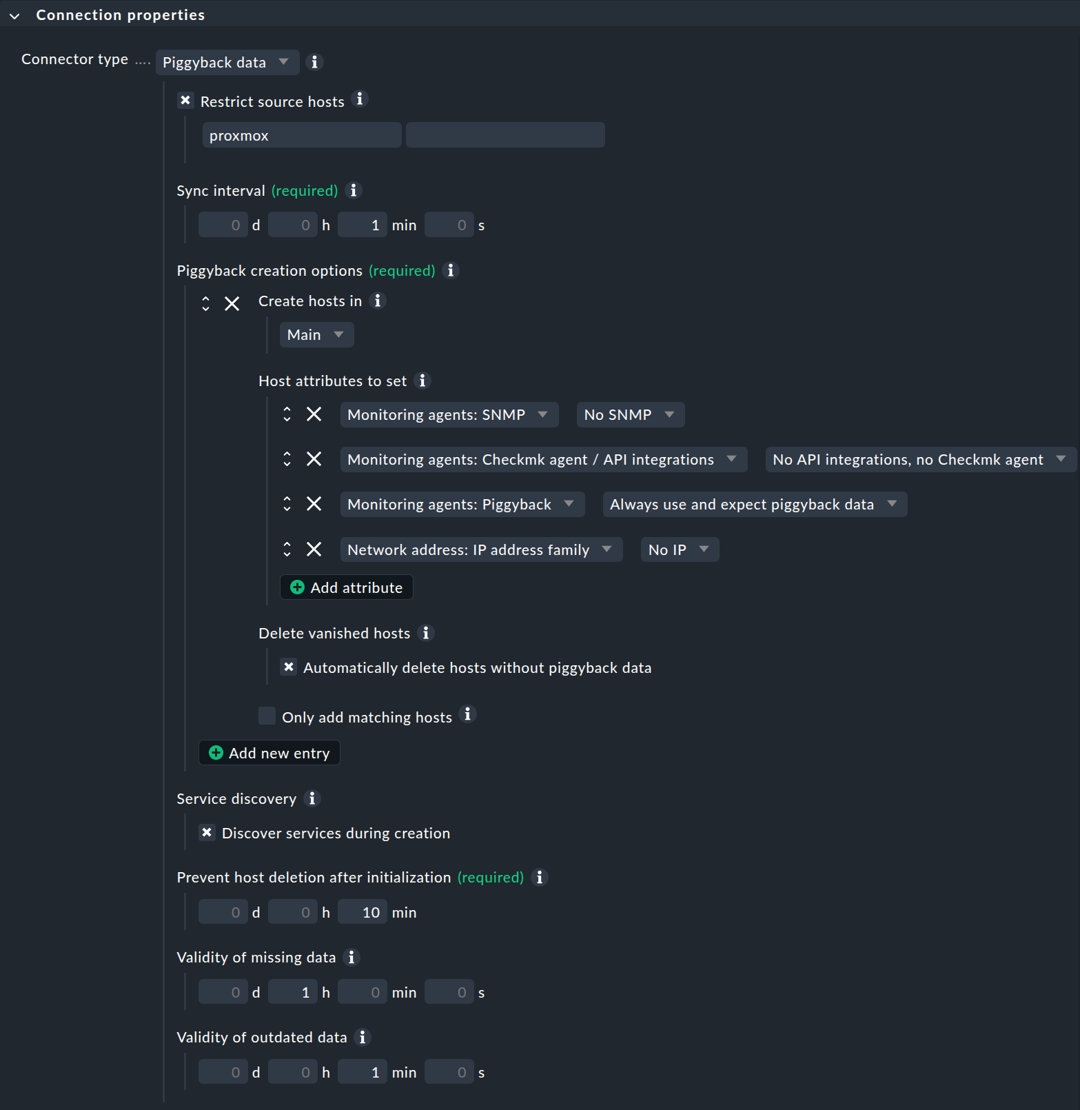1080x1110 pixels.
Task: Open the No SNMP dropdown
Action: [x=629, y=414]
